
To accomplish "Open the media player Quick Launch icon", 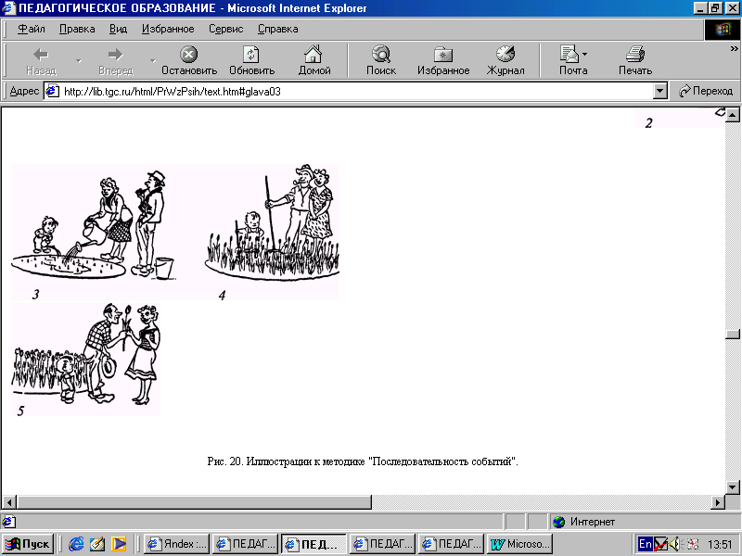I will 119,544.
